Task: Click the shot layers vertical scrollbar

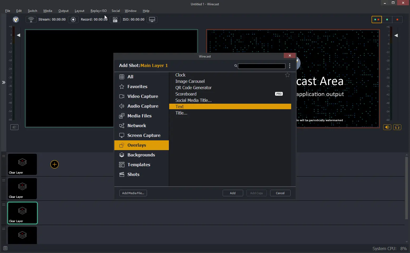Action: click(407, 188)
